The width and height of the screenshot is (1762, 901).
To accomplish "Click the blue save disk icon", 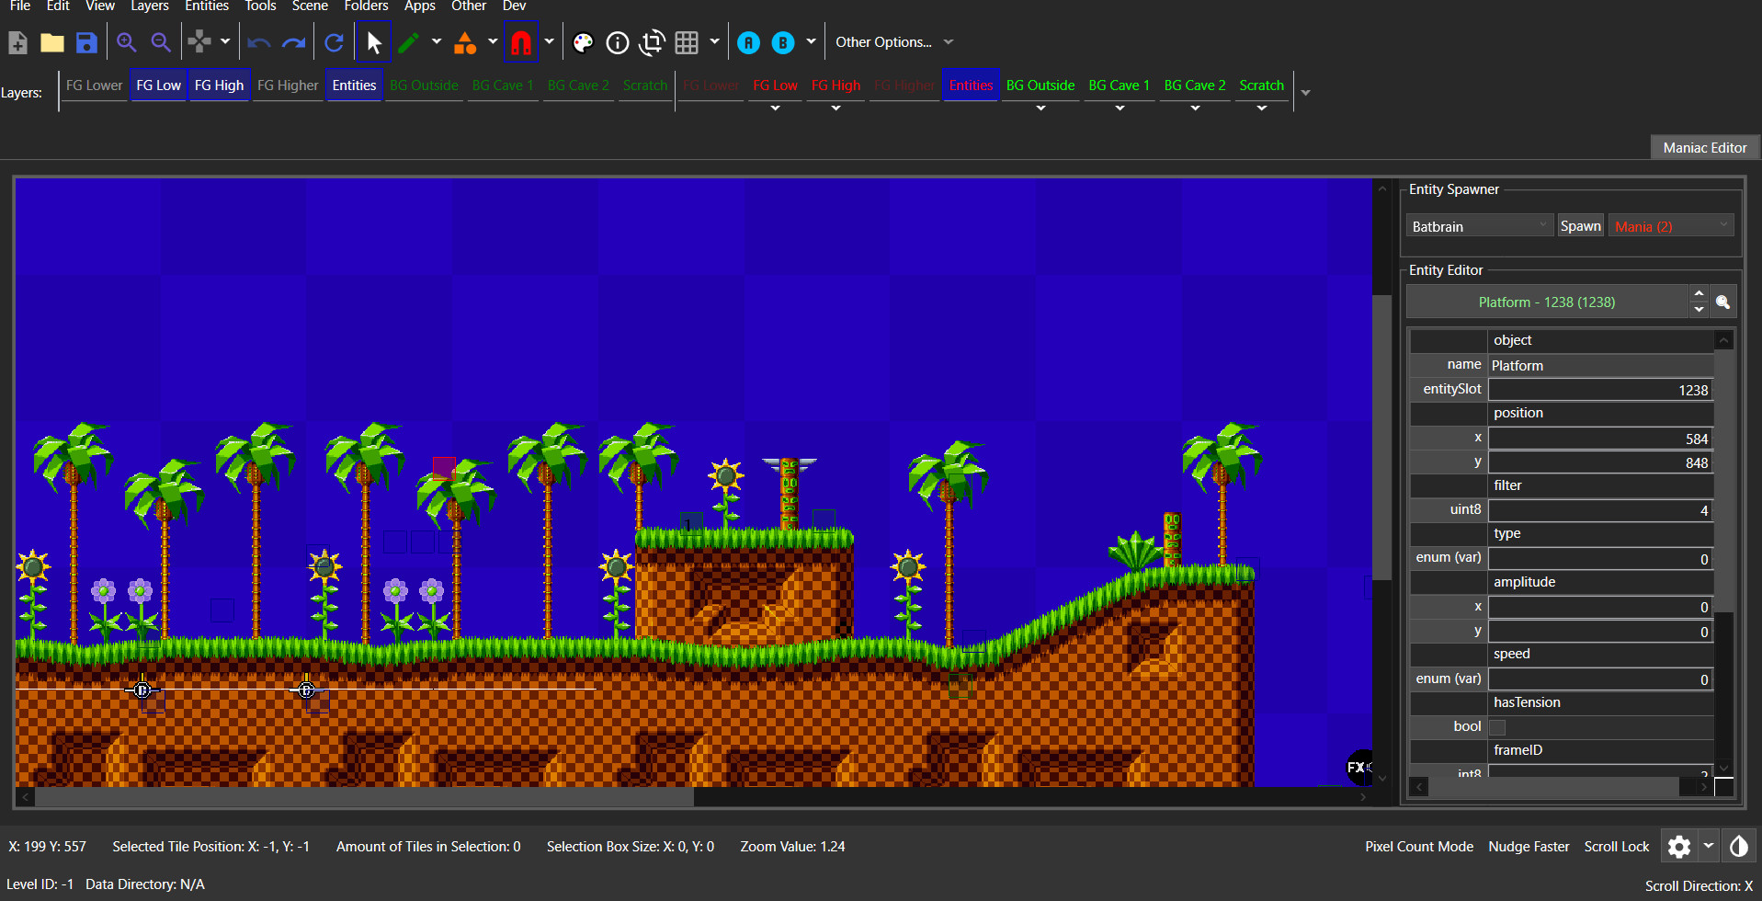I will coord(86,42).
